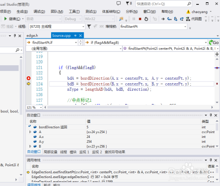Switch to the edge.h tab

(32, 36)
